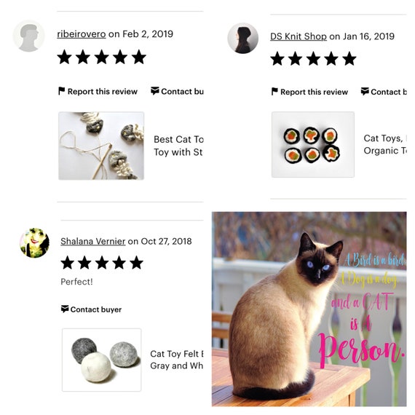Click the message icon under Shalana Vernier's review
The height and width of the screenshot is (415, 415).
point(65,309)
